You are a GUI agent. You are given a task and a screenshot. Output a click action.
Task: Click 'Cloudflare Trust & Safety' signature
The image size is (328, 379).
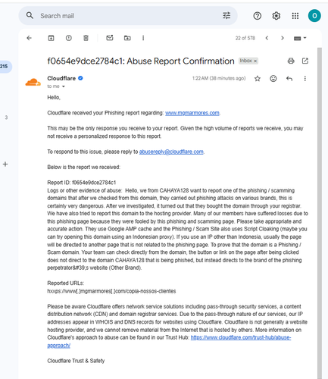76,361
